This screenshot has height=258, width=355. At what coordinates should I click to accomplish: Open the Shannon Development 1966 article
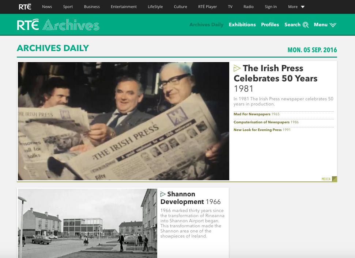[x=190, y=198]
